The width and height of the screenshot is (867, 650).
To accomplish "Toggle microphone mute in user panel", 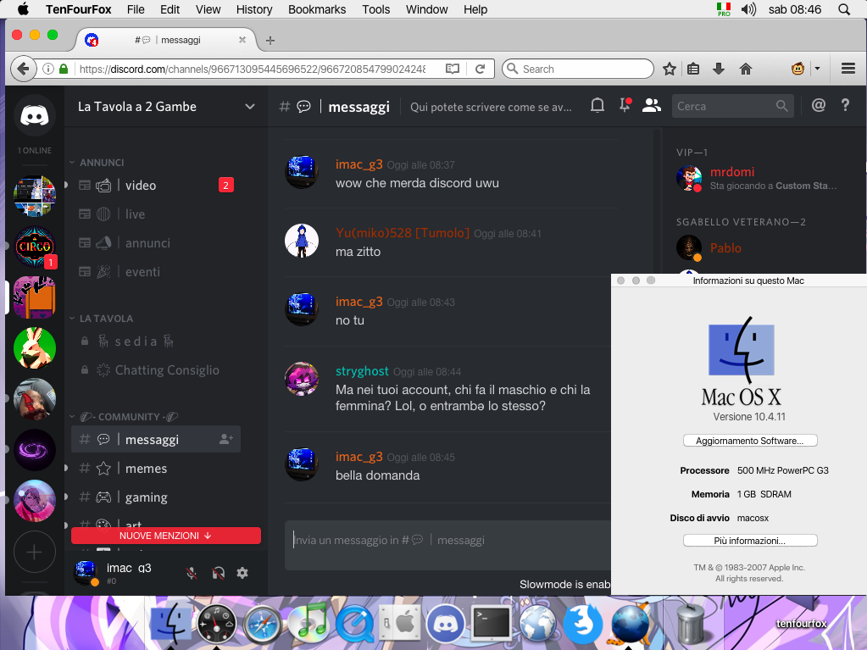I will click(192, 573).
